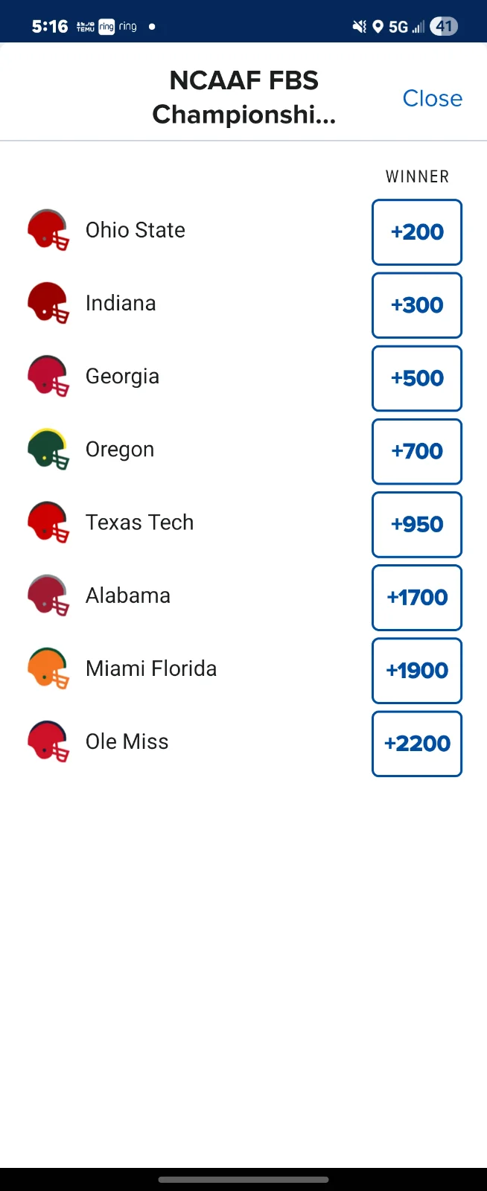Image resolution: width=487 pixels, height=1191 pixels.
Task: Select the Georgia helmet icon
Action: [48, 376]
